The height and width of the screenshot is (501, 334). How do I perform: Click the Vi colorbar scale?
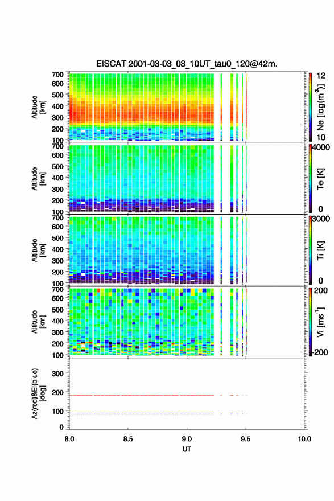click(x=310, y=322)
